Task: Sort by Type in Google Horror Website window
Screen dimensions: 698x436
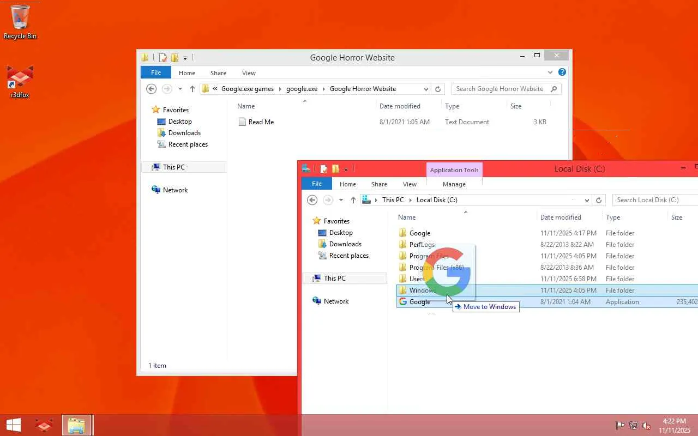Action: [x=452, y=106]
